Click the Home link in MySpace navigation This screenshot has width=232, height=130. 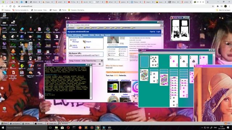[x=70, y=35]
